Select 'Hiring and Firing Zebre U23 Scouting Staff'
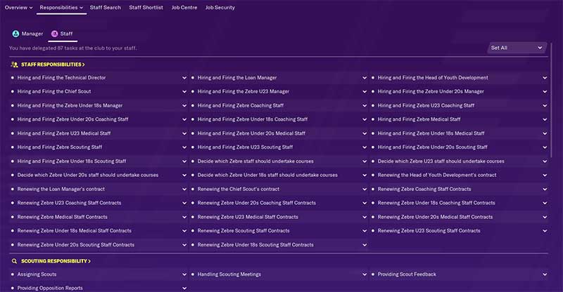This screenshot has width=563, height=292. [245, 147]
